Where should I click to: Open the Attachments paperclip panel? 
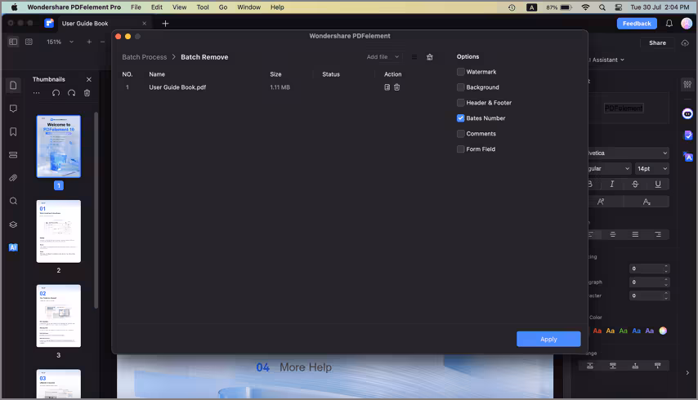point(13,178)
